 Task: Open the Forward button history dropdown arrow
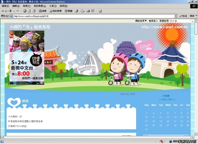(x=21, y=11)
